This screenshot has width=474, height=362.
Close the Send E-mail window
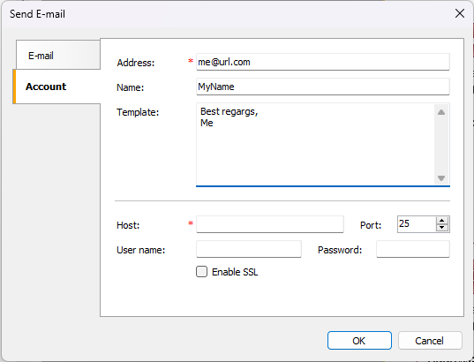pyautogui.click(x=460, y=13)
